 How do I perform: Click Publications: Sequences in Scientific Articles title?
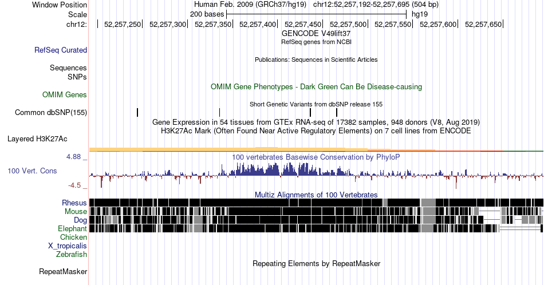pos(316,60)
